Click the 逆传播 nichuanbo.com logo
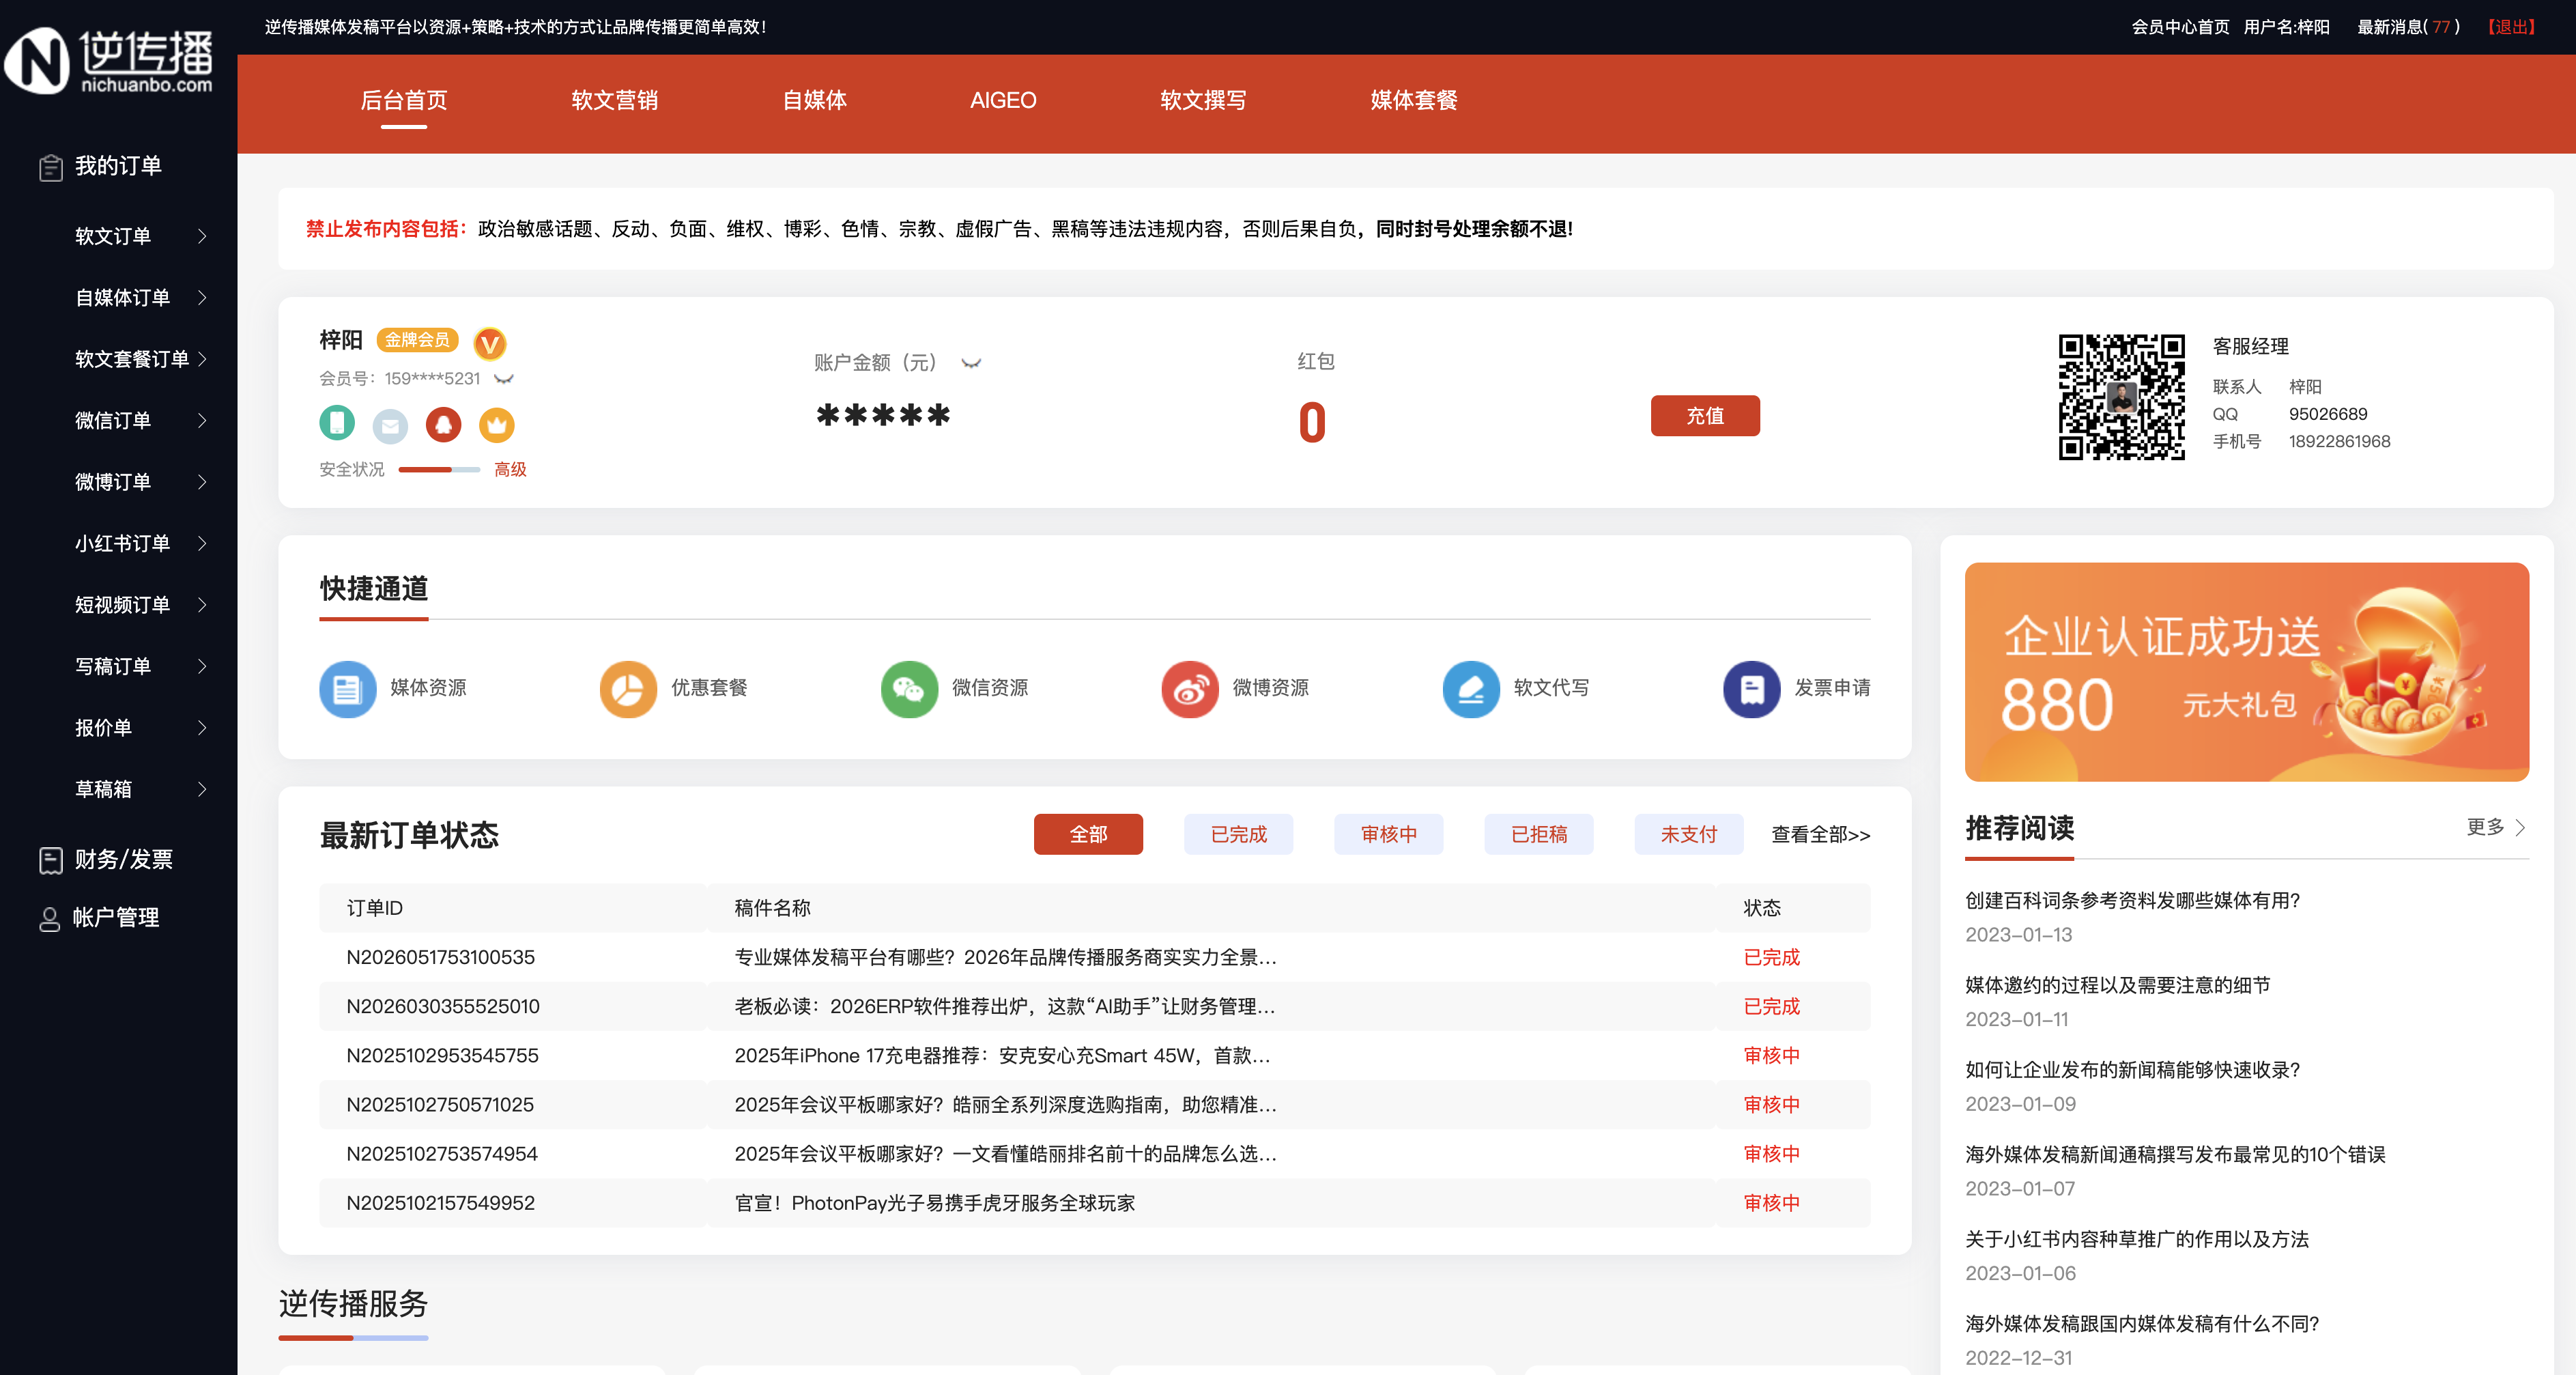The image size is (2576, 1375). pos(109,60)
